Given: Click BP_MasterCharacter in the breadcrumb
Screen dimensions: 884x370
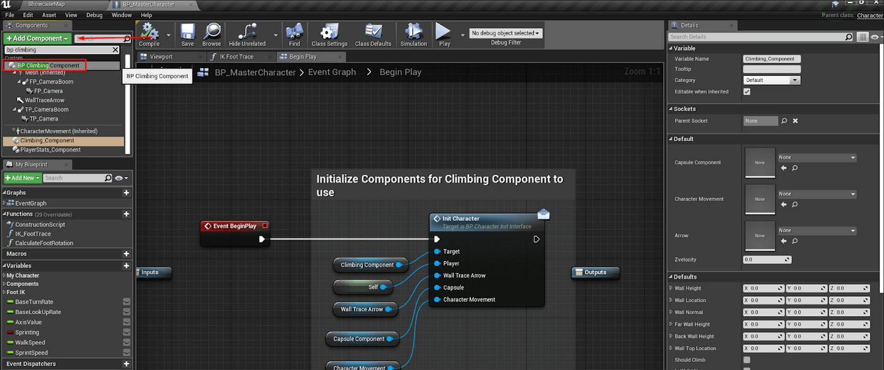Looking at the screenshot, I should point(255,72).
